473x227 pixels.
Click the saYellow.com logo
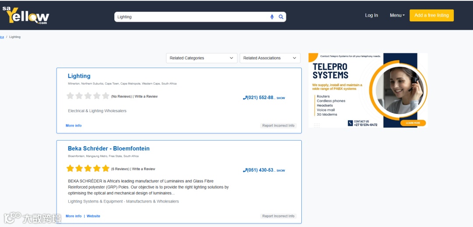26,15
